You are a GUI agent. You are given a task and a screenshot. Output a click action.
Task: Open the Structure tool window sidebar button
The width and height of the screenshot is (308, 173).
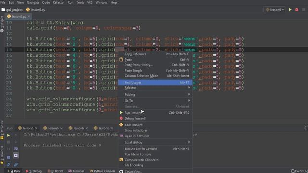(2, 130)
